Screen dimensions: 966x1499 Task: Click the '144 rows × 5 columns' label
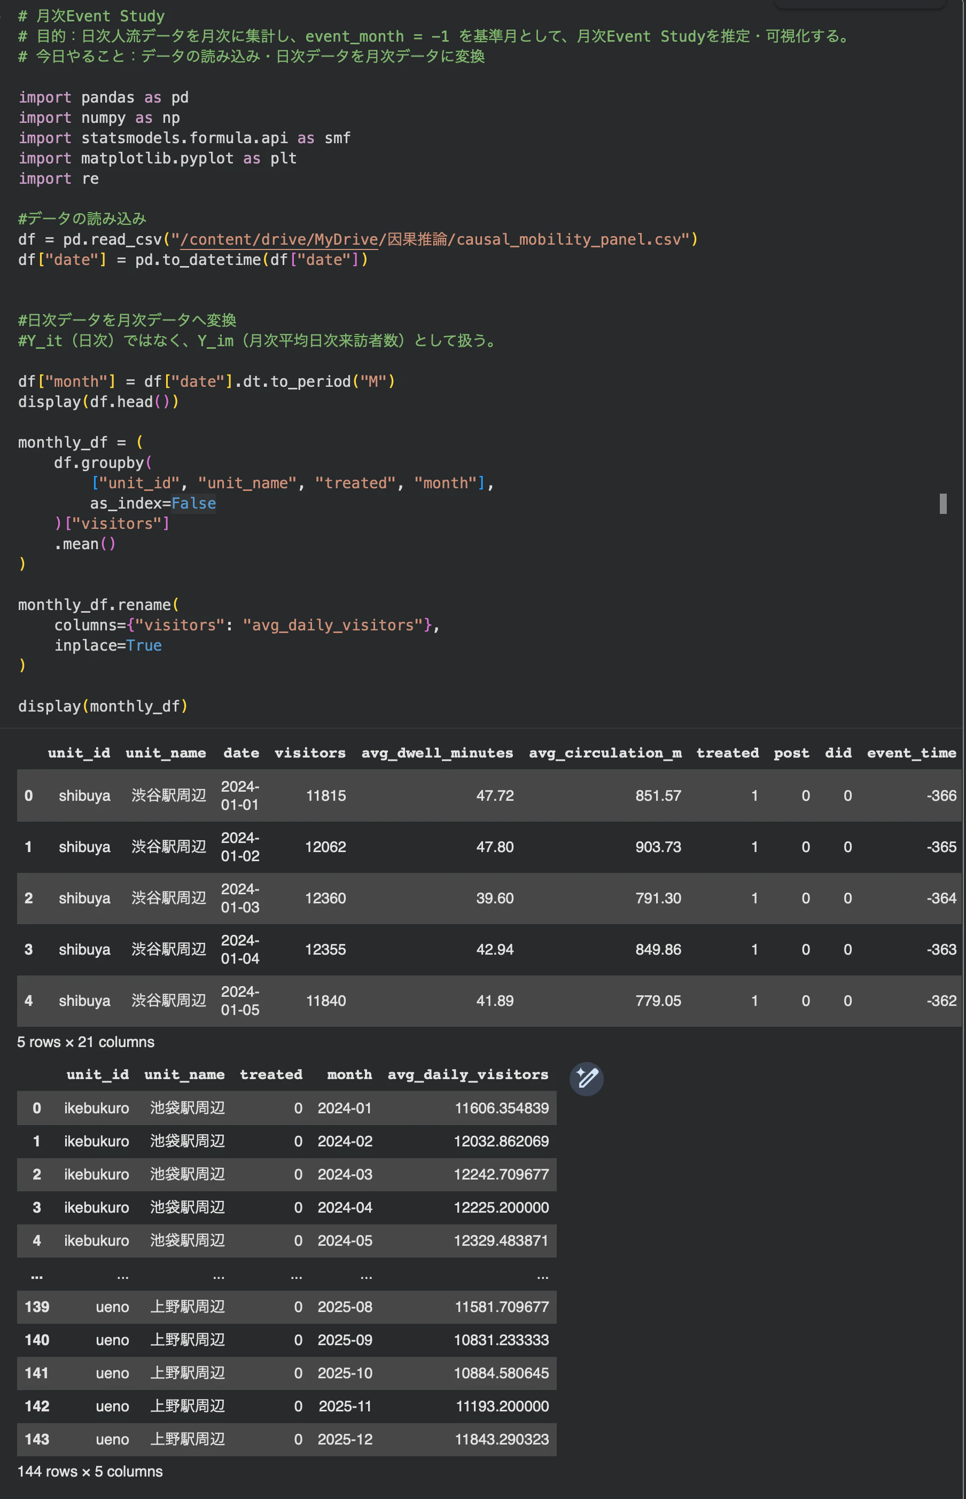(x=90, y=1472)
